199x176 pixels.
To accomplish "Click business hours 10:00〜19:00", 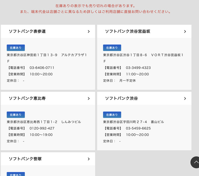I will [41, 135].
